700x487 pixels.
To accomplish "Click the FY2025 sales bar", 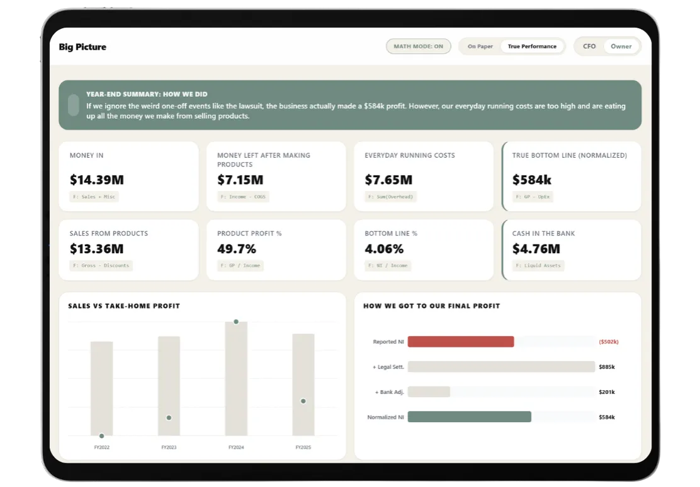I will click(x=303, y=385).
